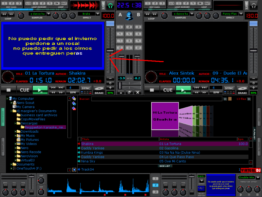
Task: Click deck A fast-forward icon under skip buttons
Action: point(61,92)
